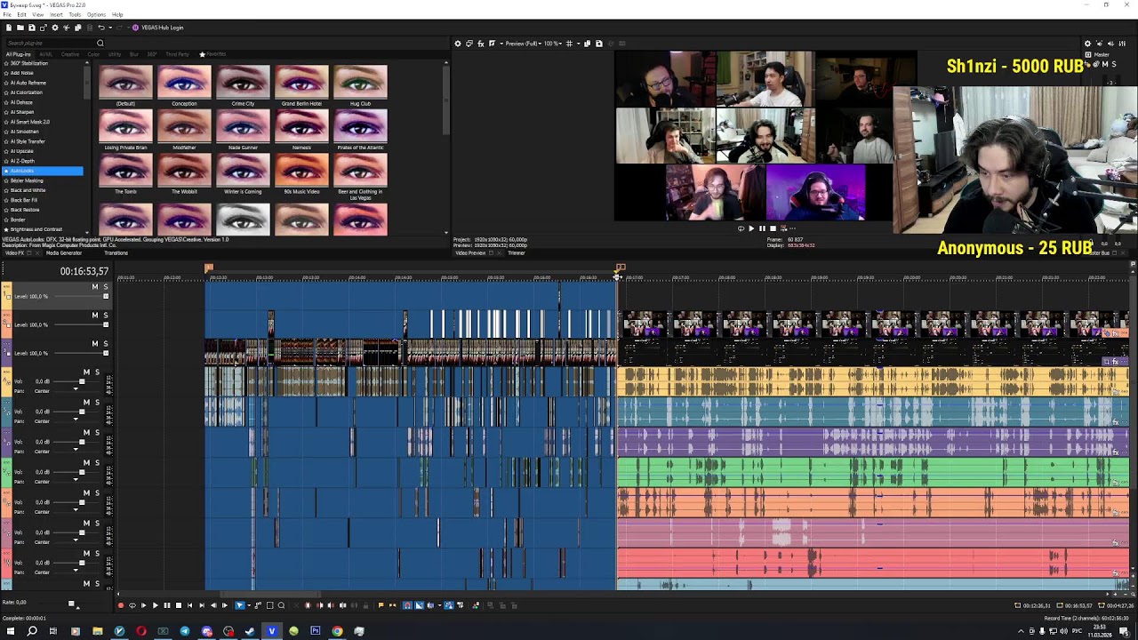Toggle split screen view icon in preview
Image resolution: width=1138 pixels, height=640 pixels.
(492, 44)
